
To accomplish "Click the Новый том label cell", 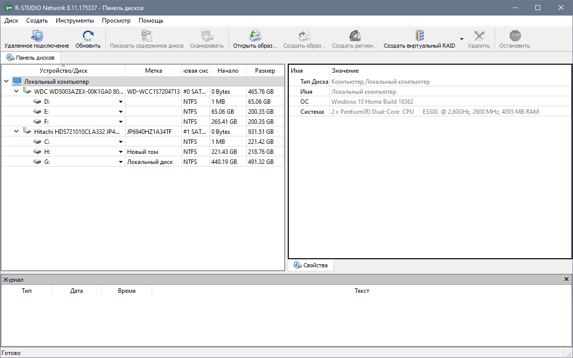I will pos(143,152).
